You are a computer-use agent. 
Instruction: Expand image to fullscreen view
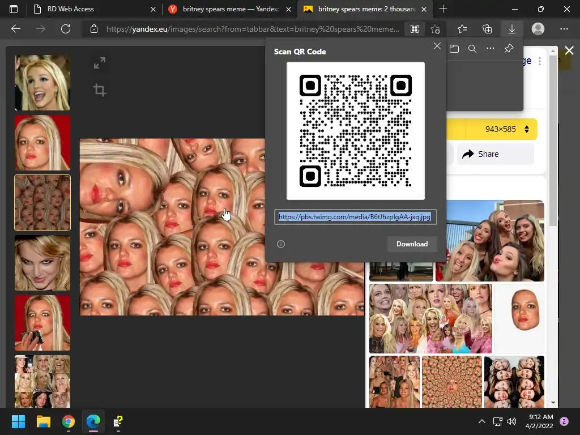point(100,62)
